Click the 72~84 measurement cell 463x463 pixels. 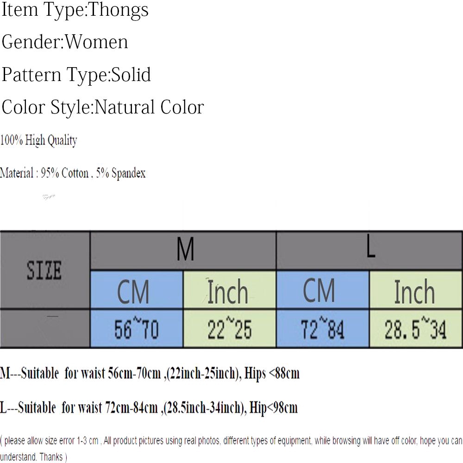[x=322, y=328]
